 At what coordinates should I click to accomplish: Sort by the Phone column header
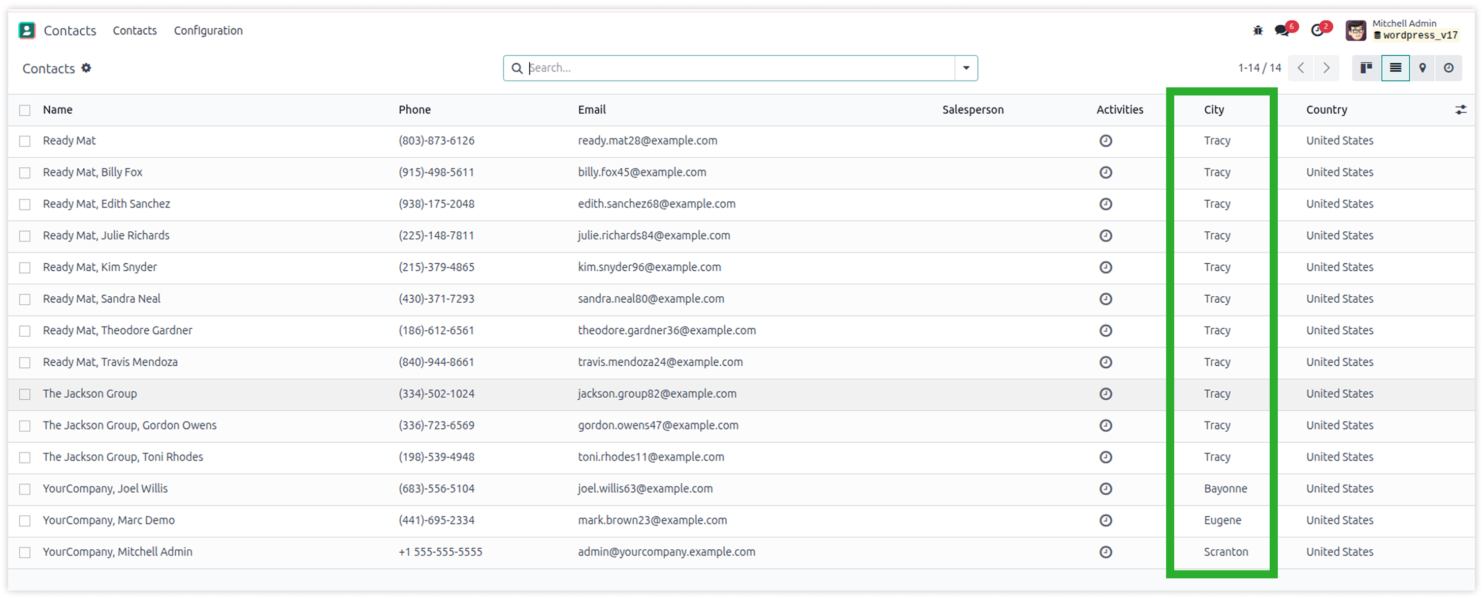(x=414, y=110)
